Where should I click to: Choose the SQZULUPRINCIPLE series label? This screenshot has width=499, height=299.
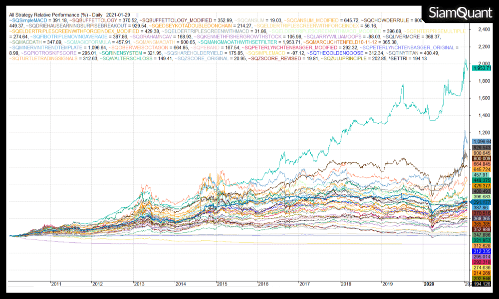[350, 59]
